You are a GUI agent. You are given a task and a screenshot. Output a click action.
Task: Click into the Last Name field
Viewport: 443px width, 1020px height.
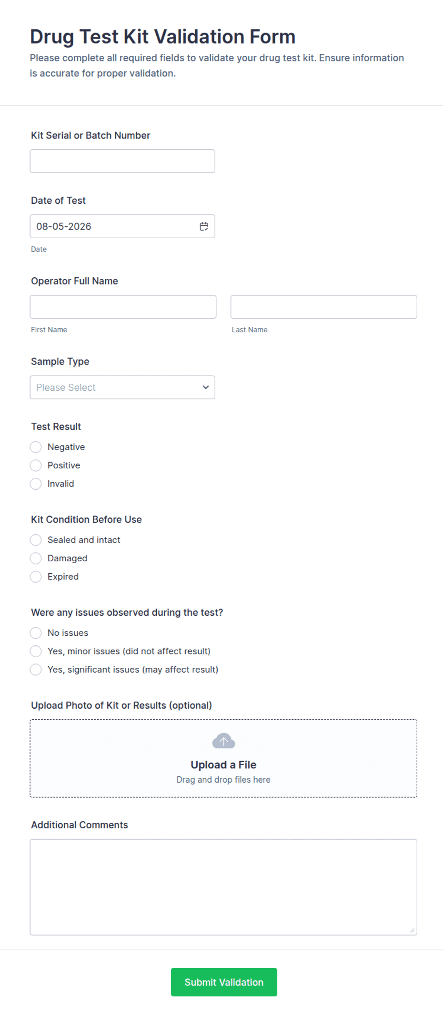324,306
